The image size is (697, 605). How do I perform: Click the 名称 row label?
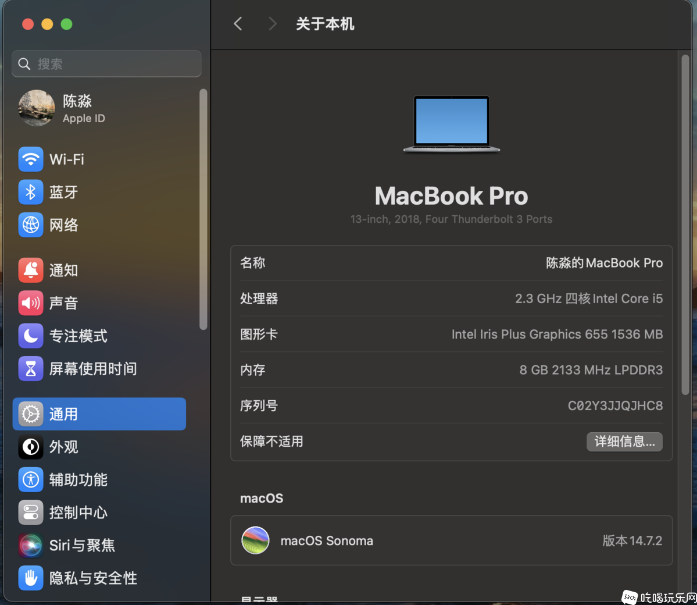coord(252,263)
